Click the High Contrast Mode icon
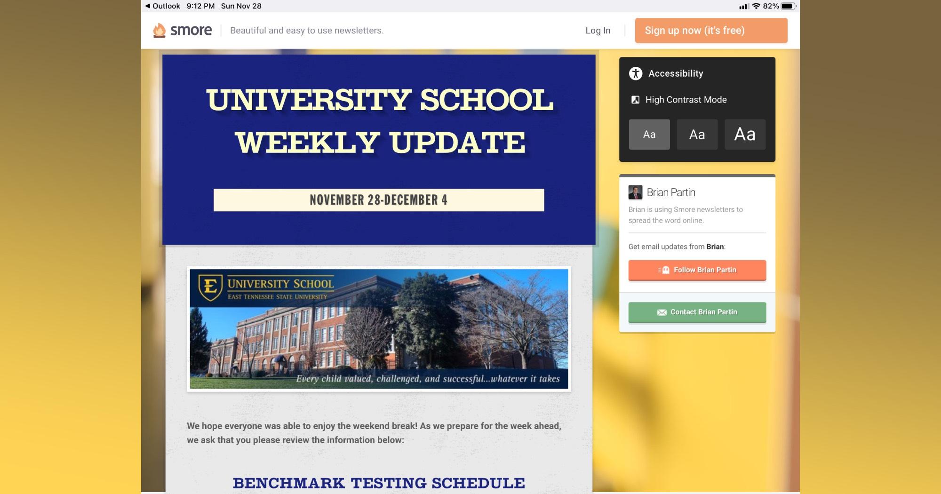This screenshot has width=941, height=494. [635, 100]
